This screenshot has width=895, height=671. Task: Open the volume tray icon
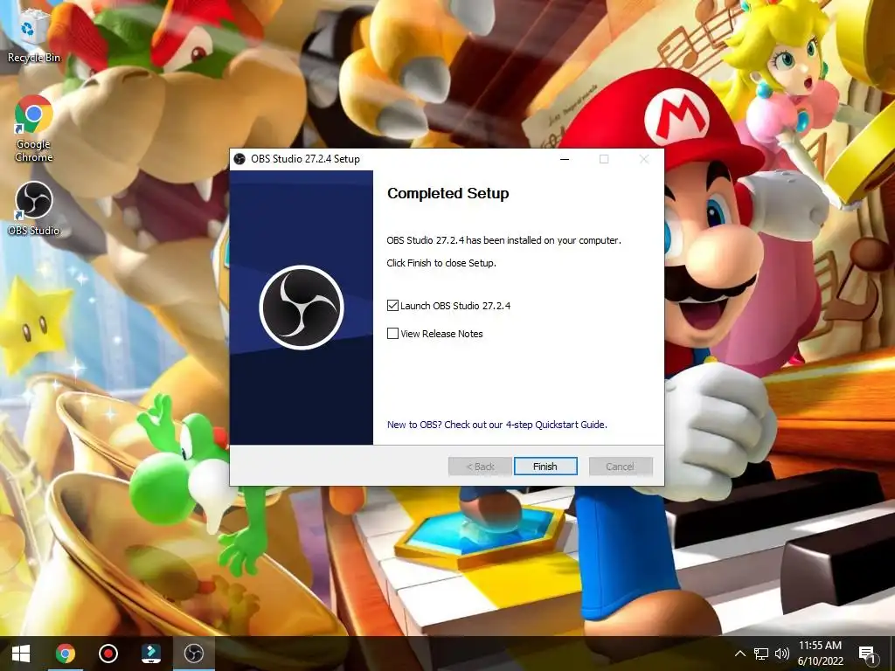click(x=782, y=654)
